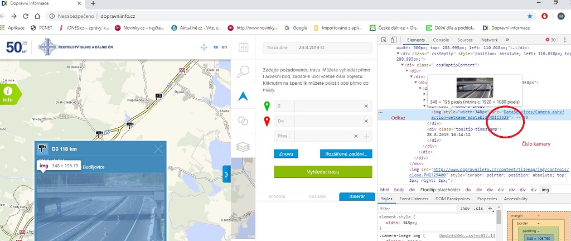Viewport: 571px width, 241px height.
Task: Bookmark this page with the star icon
Action: click(x=530, y=16)
